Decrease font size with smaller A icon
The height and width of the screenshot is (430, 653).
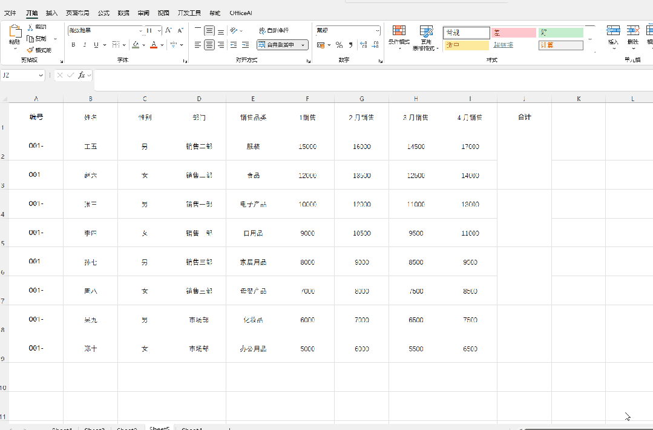click(x=180, y=30)
